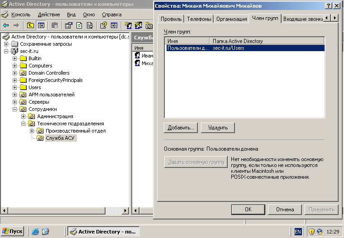Click the security shield tray icon
This screenshot has height=238, width=344.
(x=311, y=231)
